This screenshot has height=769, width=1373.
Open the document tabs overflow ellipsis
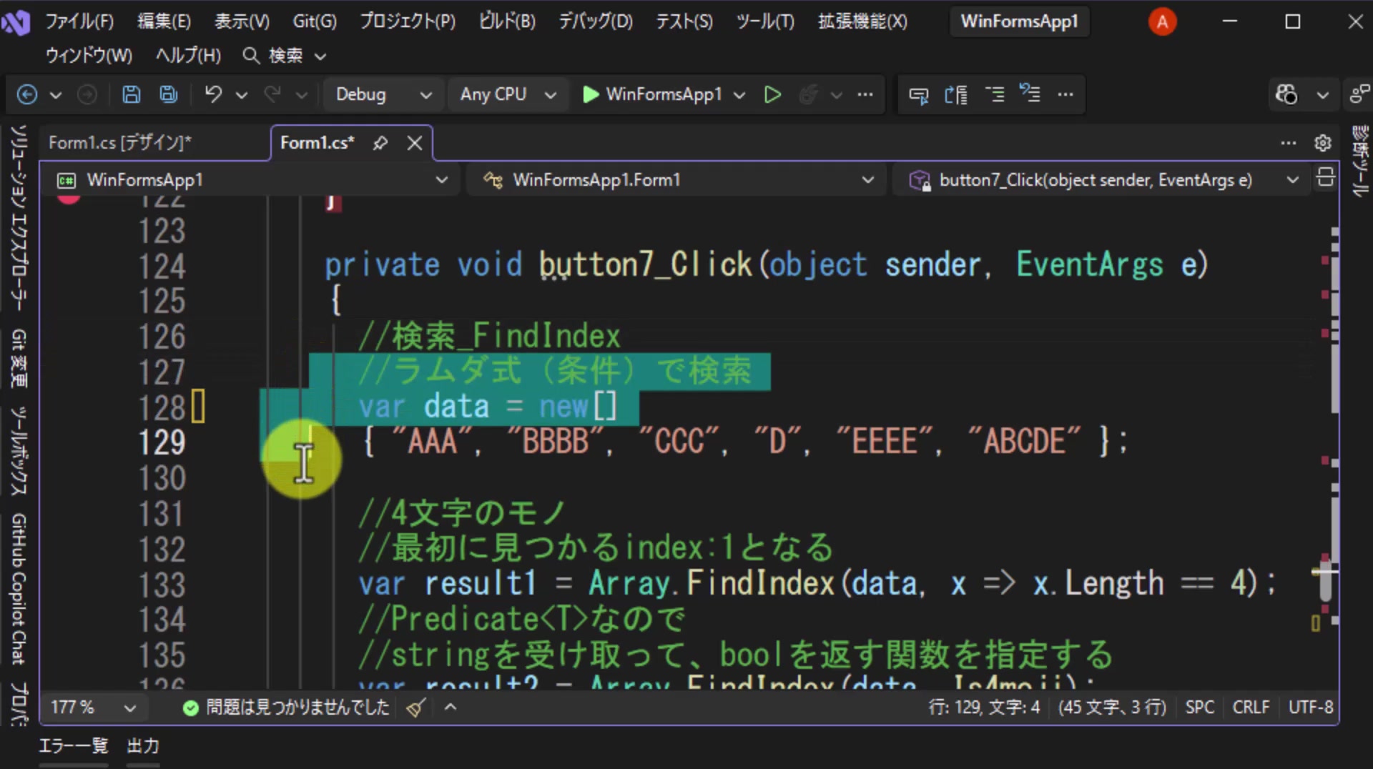(x=1289, y=143)
